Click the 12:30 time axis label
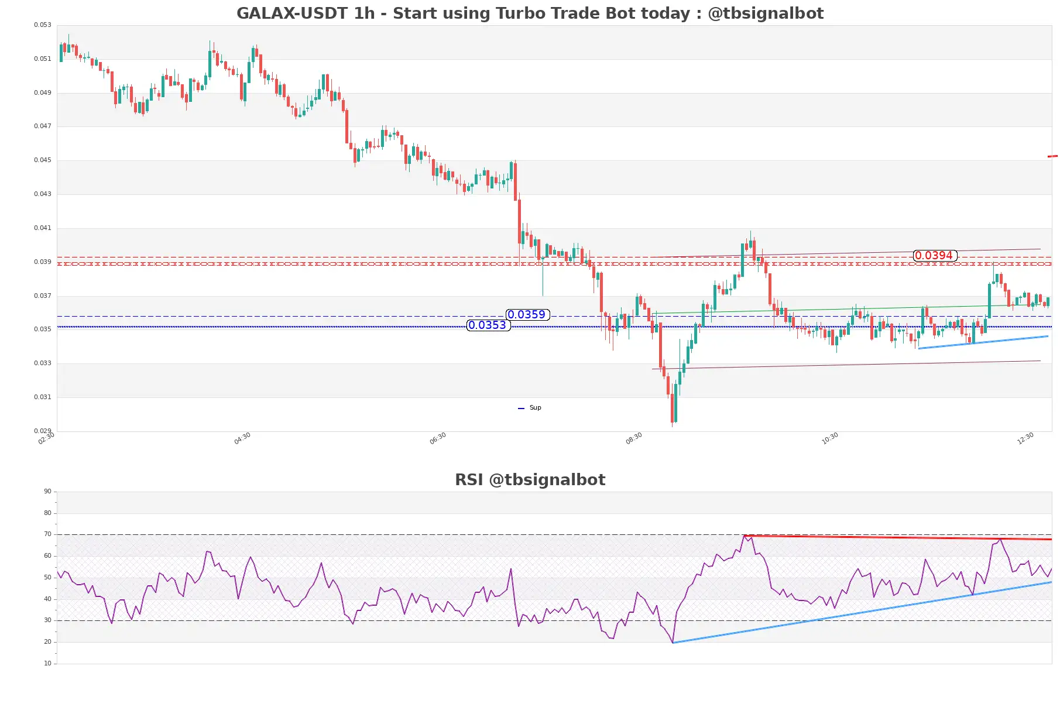1060x707 pixels. coord(1025,438)
